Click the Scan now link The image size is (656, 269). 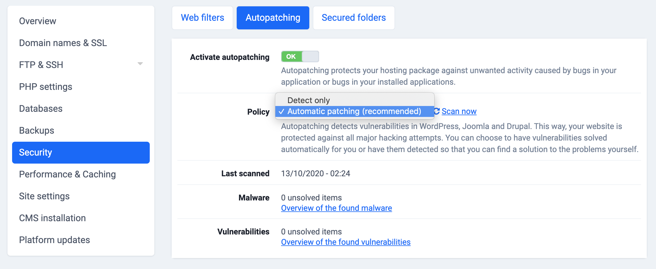coord(458,111)
